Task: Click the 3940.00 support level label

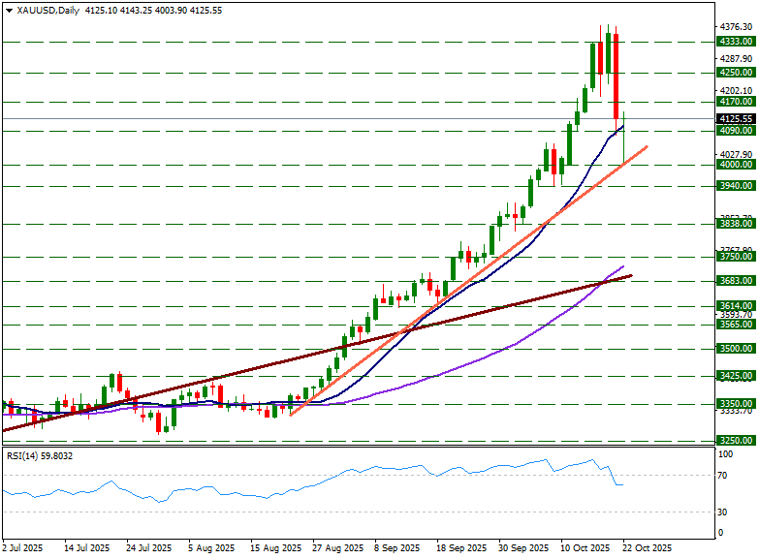Action: [736, 185]
